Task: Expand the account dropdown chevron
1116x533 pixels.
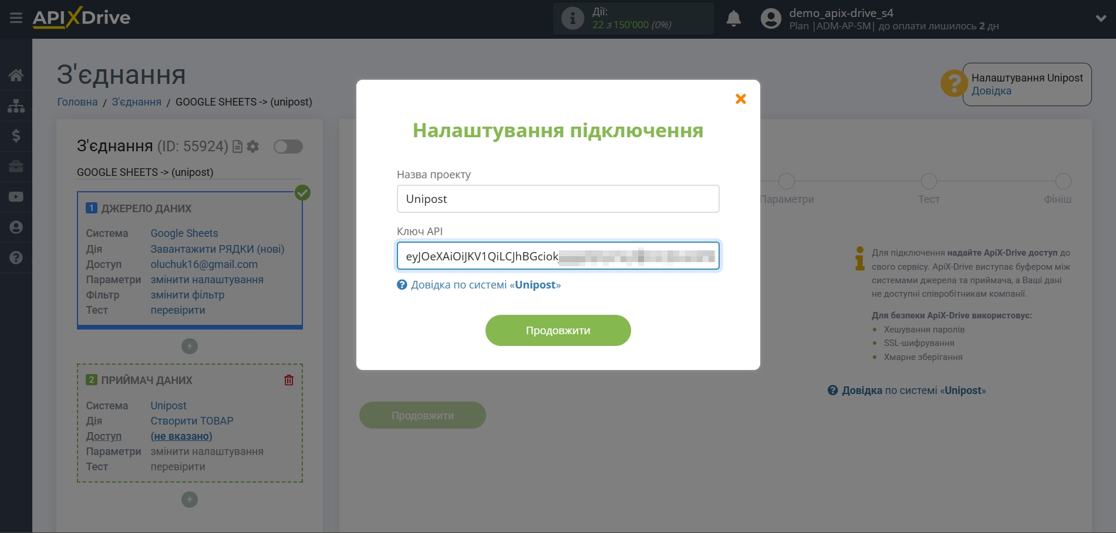Action: [1101, 19]
